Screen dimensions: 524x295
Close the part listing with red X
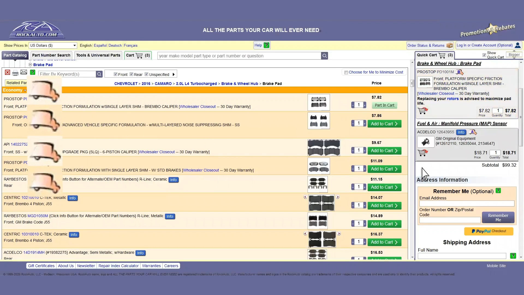tap(7, 72)
